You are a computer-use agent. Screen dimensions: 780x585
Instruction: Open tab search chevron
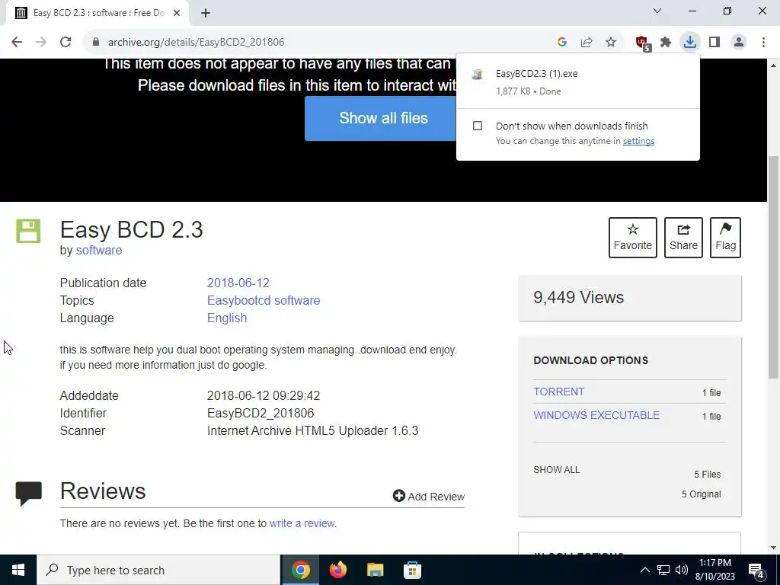click(657, 11)
